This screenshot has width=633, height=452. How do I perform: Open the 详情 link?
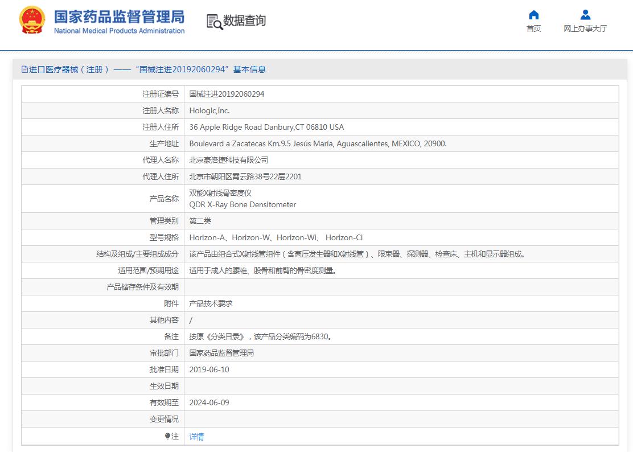pos(196,436)
